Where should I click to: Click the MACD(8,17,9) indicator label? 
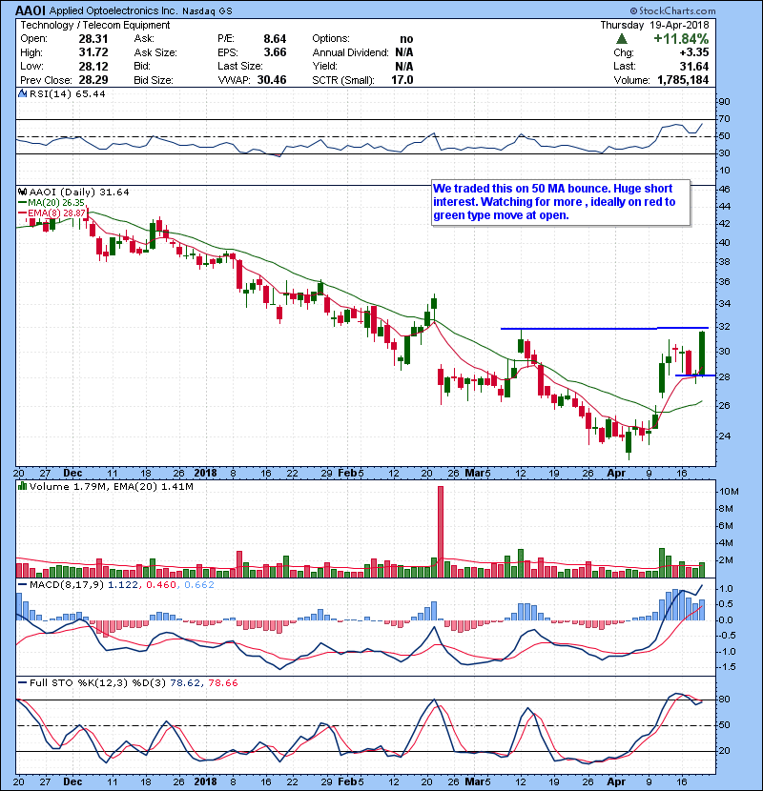click(x=67, y=585)
